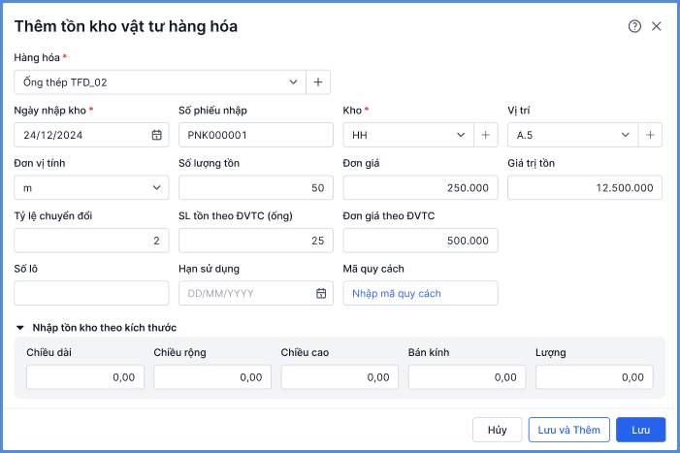
Task: Add new Vị trí with plus icon
Action: coord(650,135)
